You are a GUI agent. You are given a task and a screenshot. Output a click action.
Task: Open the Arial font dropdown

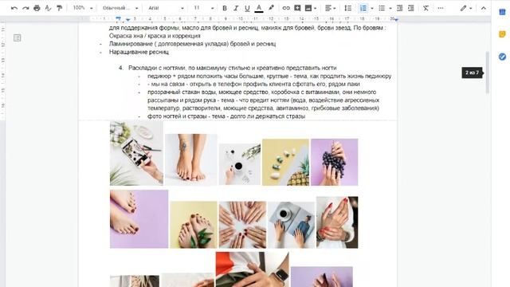[x=166, y=8]
